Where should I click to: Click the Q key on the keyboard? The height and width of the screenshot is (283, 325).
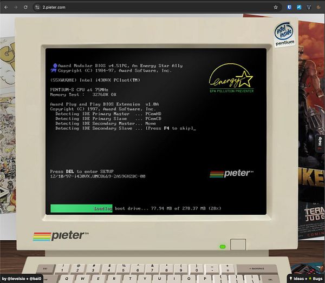coord(66,279)
